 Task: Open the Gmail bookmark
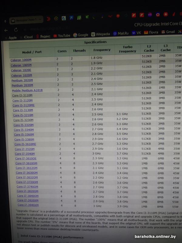tap(168, 32)
